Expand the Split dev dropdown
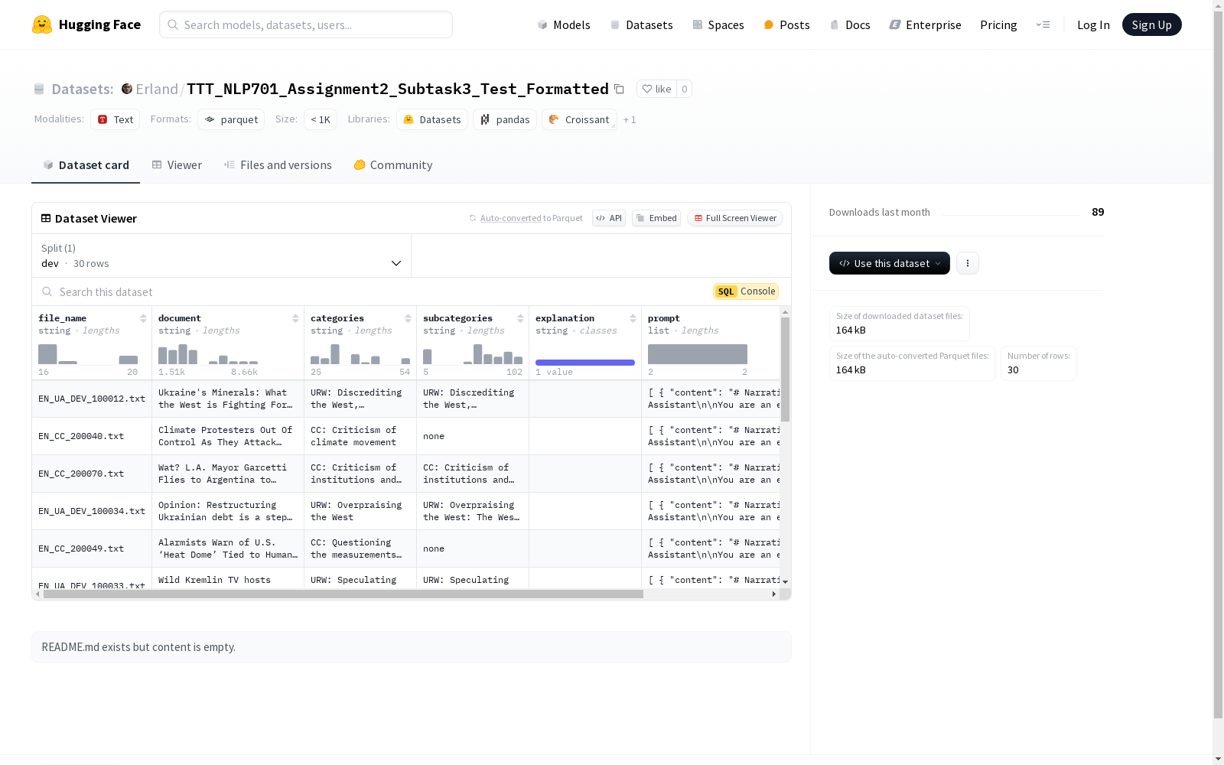Image resolution: width=1224 pixels, height=765 pixels. (222, 256)
